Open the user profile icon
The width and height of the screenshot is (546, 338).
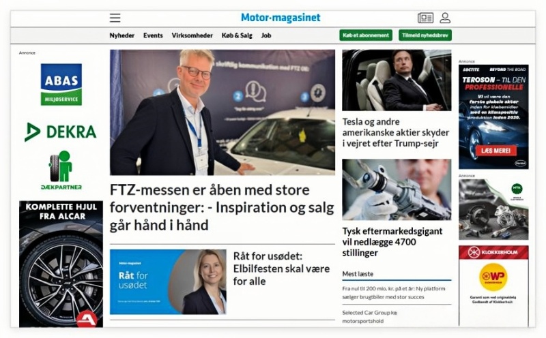(x=445, y=18)
